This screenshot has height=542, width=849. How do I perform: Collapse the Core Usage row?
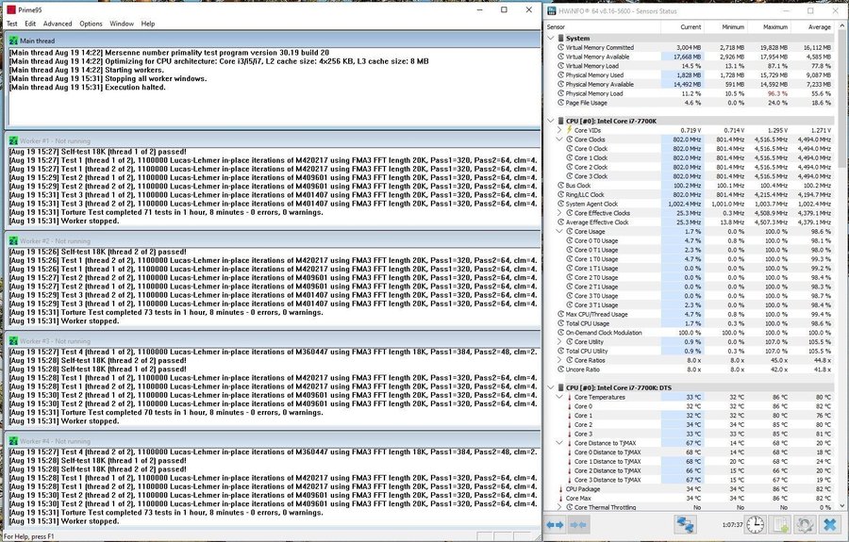[559, 231]
